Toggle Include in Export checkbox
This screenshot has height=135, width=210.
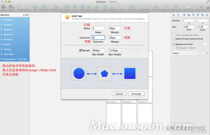pyautogui.click(x=177, y=48)
